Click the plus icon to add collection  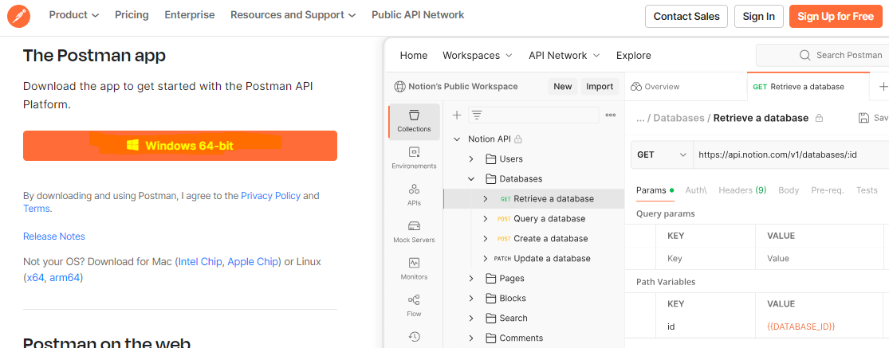[x=456, y=115]
